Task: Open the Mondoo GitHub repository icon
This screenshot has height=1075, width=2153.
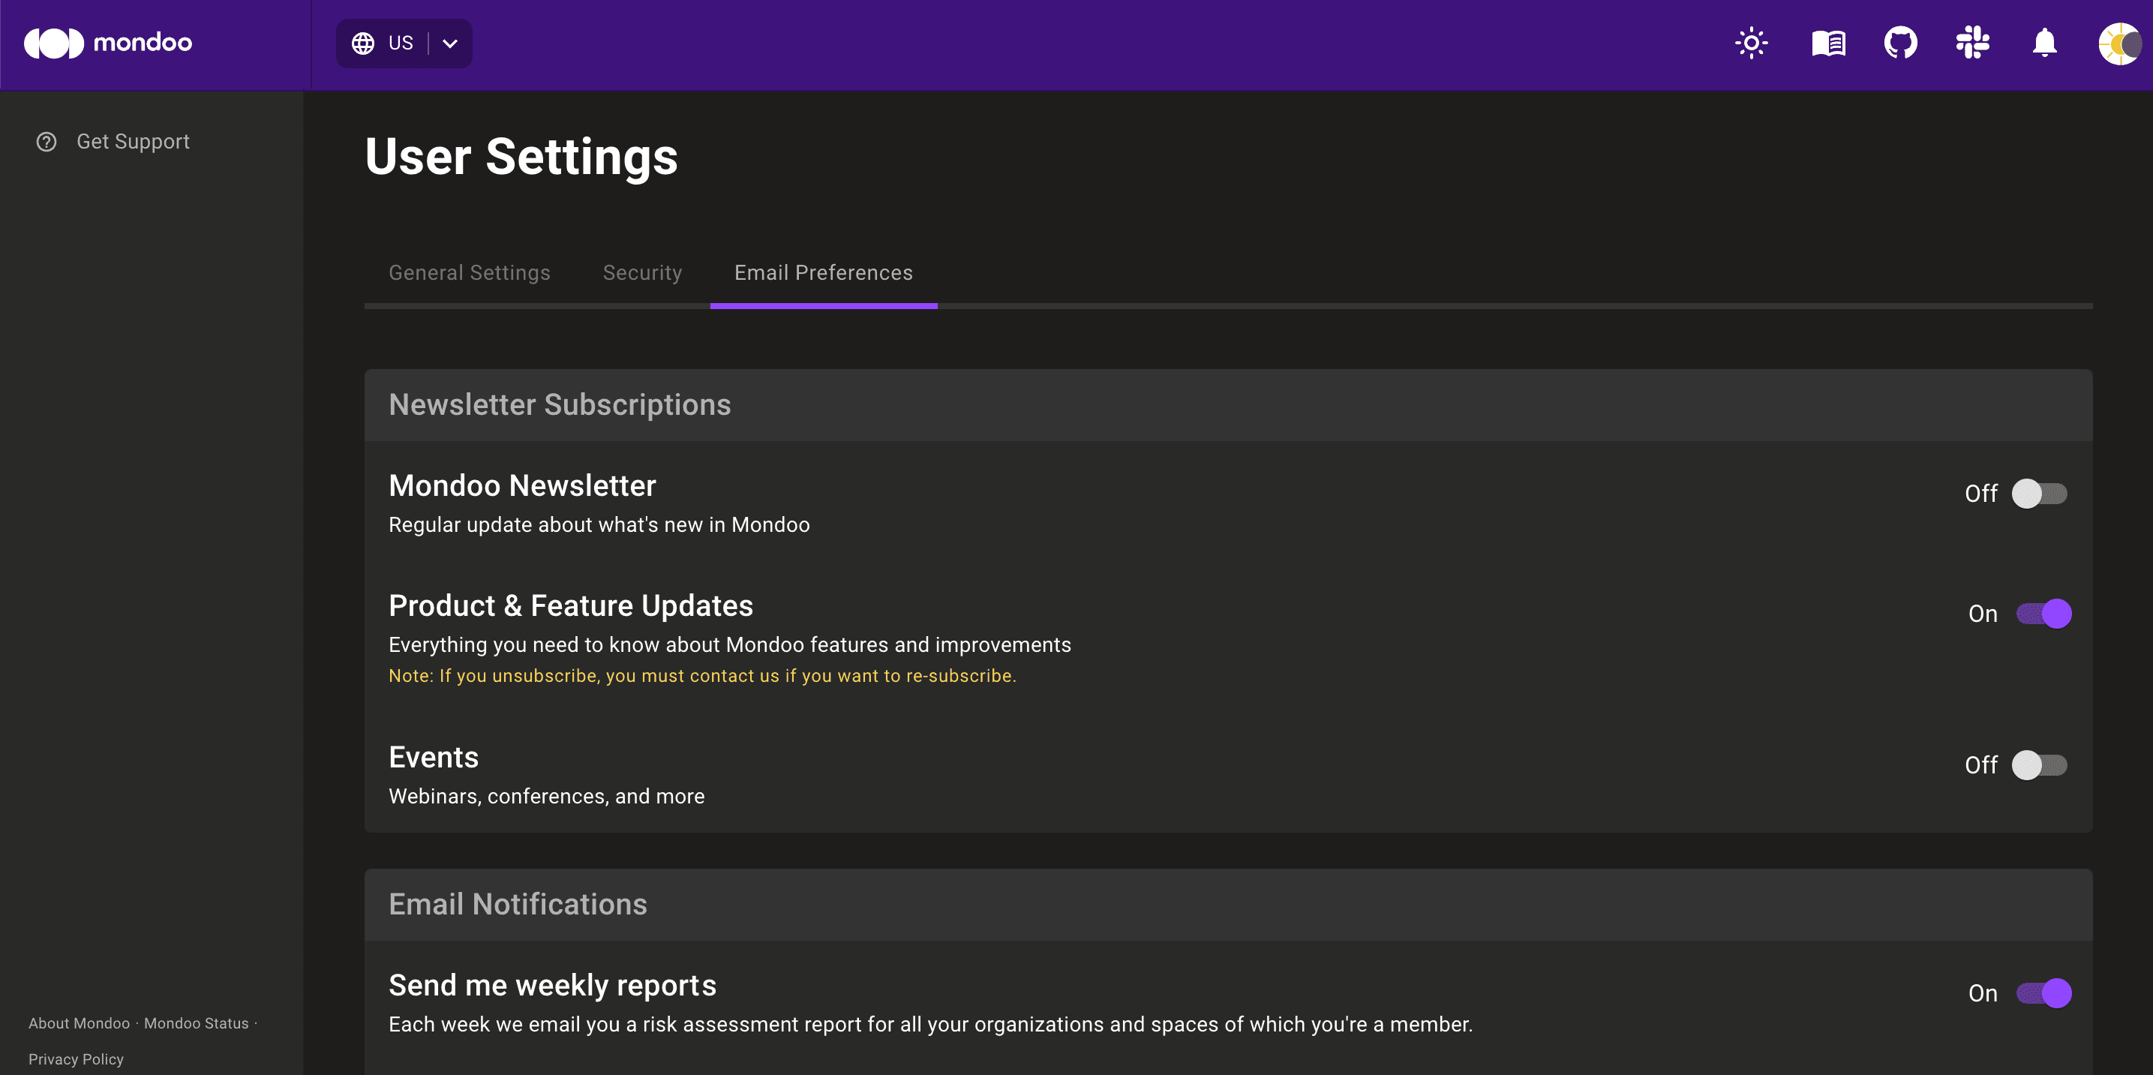Action: tap(1901, 43)
